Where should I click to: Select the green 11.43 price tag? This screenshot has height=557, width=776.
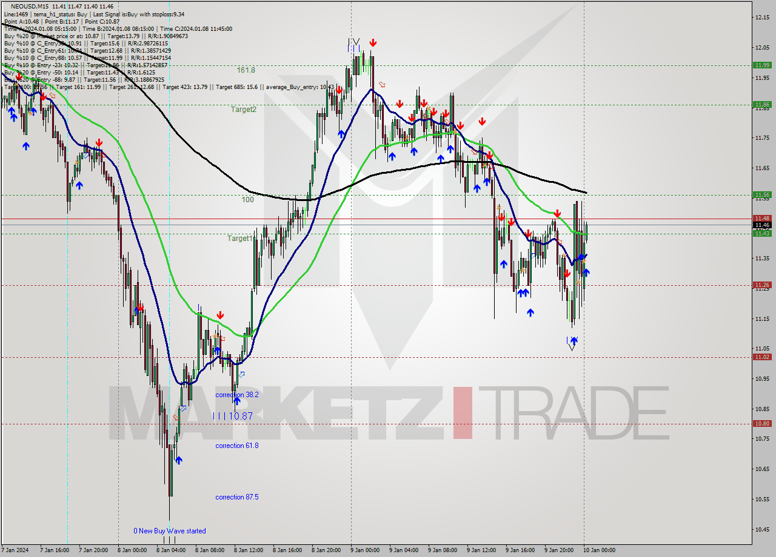[x=762, y=233]
